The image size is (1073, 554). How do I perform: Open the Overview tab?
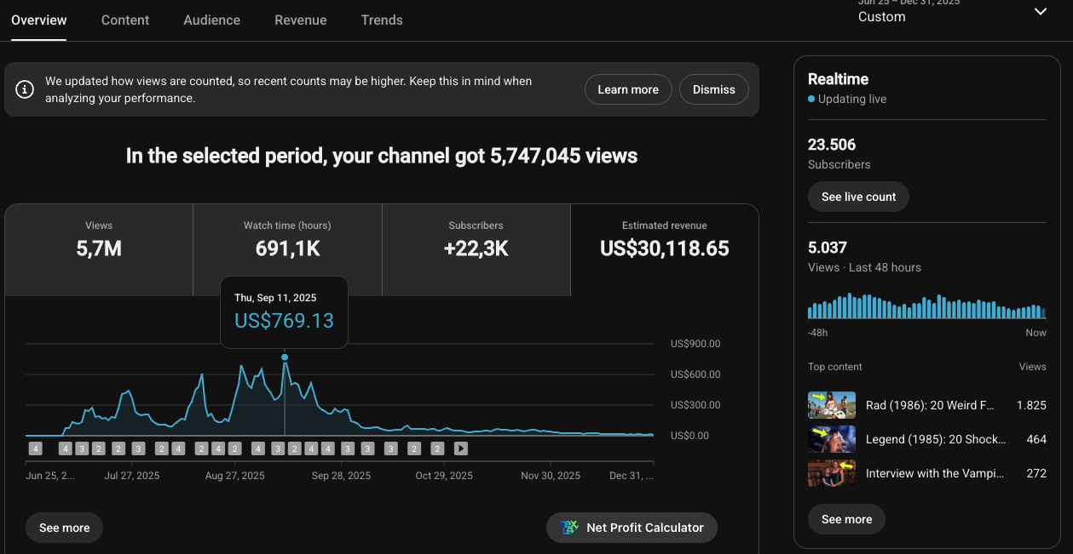39,20
